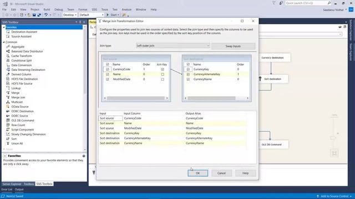Uncheck CurrencyCode column in Sort source

coord(108,69)
